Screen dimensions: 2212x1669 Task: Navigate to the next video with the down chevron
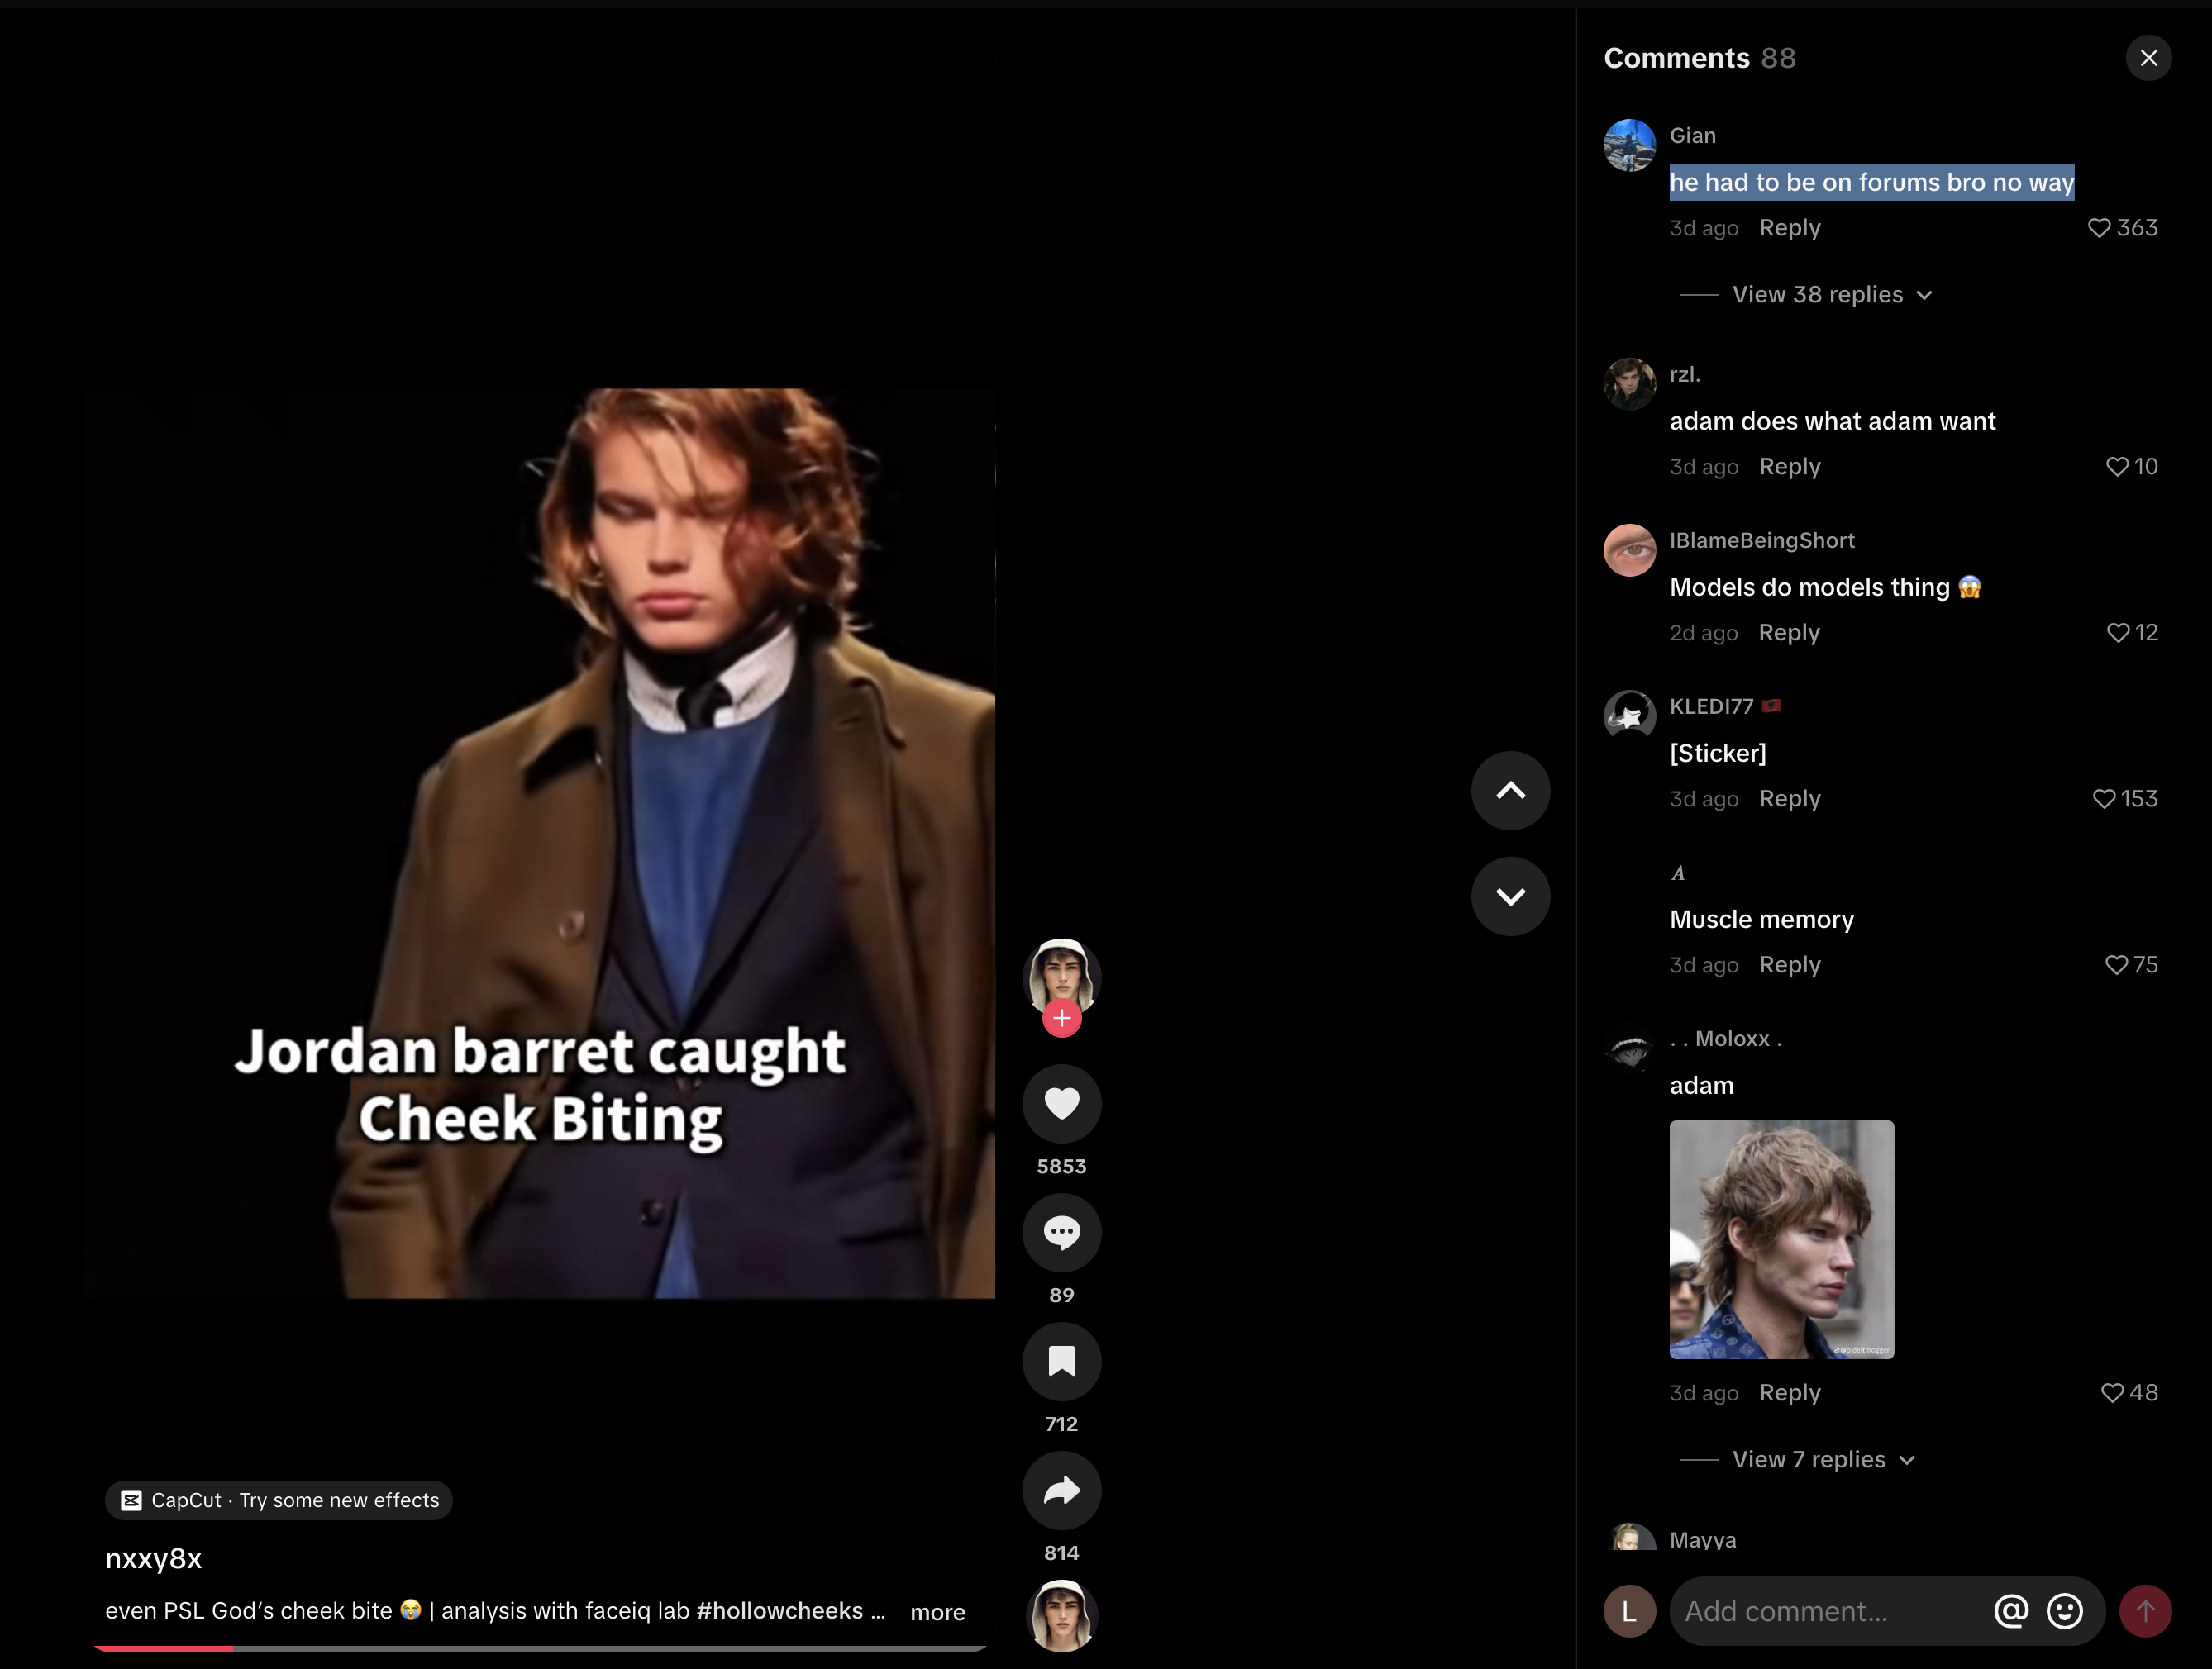coord(1510,896)
